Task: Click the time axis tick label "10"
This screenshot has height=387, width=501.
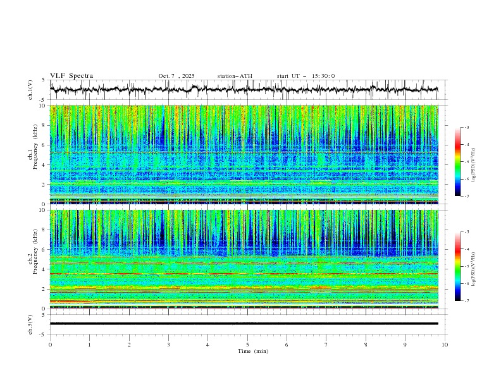Action: 445,345
